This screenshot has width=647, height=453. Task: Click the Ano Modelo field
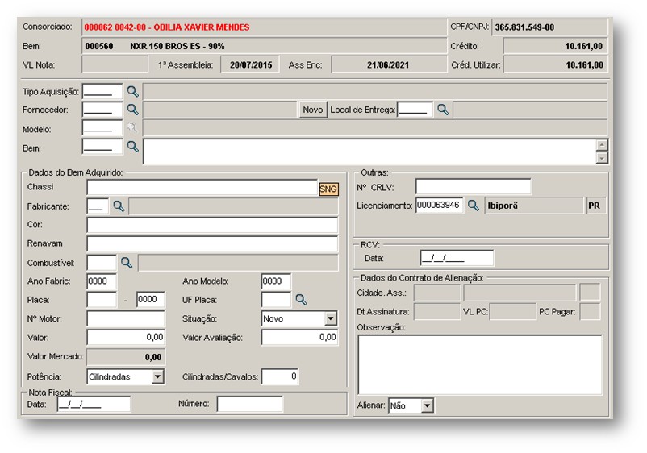[x=276, y=281]
